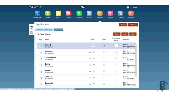This screenshot has width=169, height=95.
Task: Open the Console icon
Action: click(100, 13)
